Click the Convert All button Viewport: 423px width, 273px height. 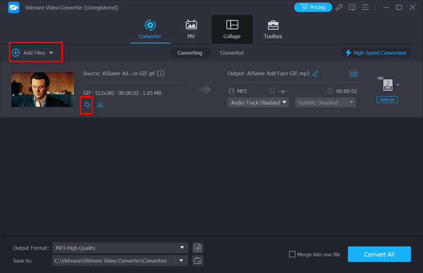coord(379,254)
